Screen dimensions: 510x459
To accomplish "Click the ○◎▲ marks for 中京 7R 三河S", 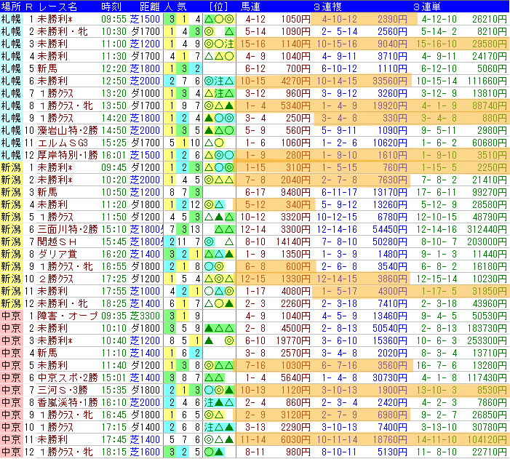I will (x=219, y=390).
